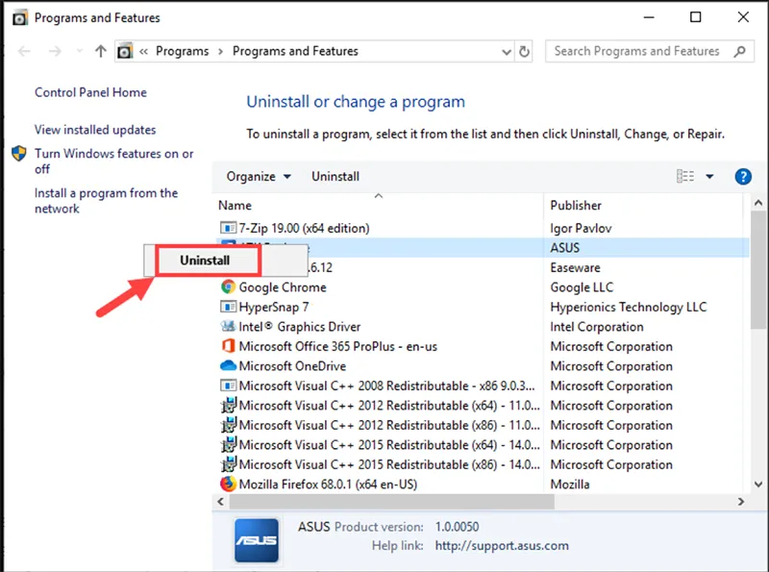The height and width of the screenshot is (572, 769).
Task: Select Microsoft Office 365 ProPlus icon
Action: pyautogui.click(x=229, y=346)
